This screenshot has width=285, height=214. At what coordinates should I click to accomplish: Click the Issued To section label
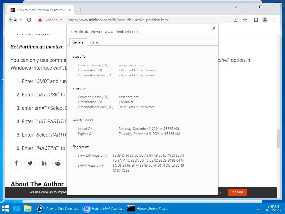point(79,56)
